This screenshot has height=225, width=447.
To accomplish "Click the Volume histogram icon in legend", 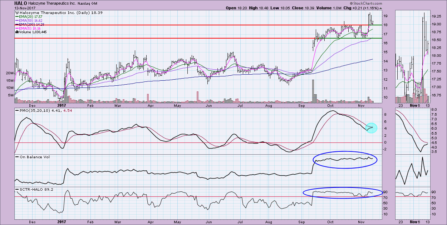I will click(16, 31).
